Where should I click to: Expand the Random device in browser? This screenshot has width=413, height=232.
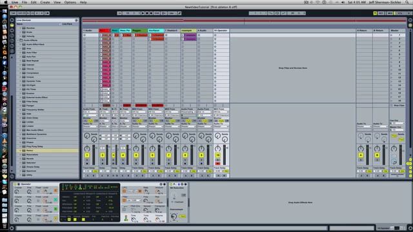point(21,28)
